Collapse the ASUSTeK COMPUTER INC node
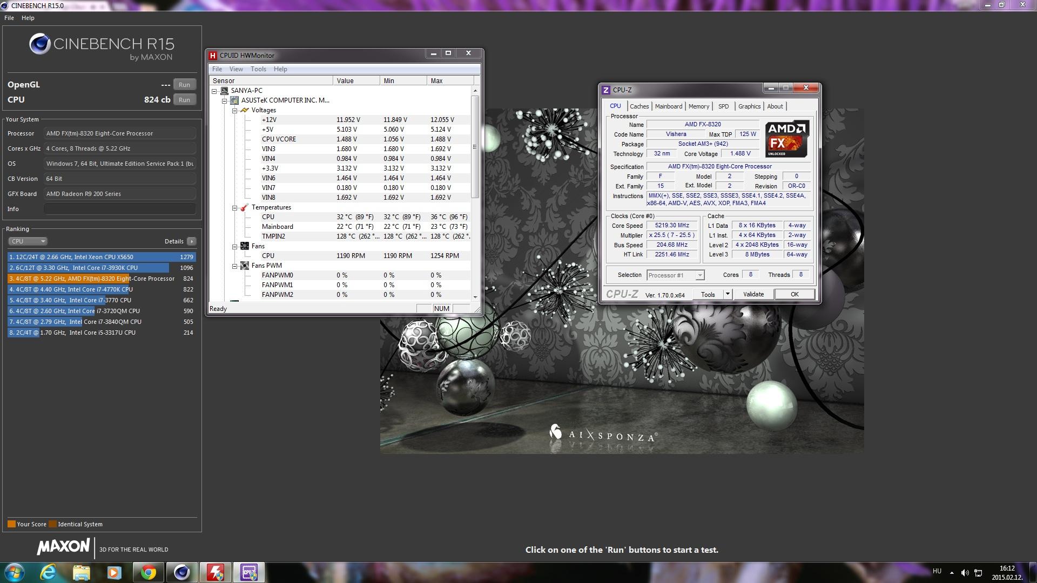Image resolution: width=1037 pixels, height=583 pixels. coord(225,100)
